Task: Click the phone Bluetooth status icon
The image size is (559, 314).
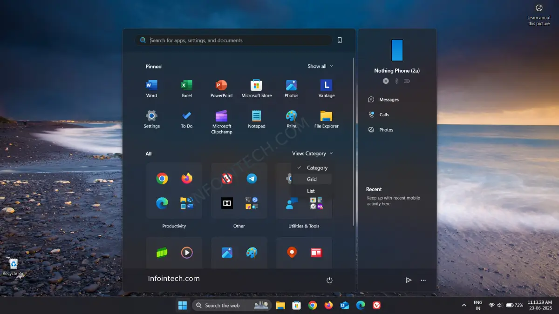Action: click(x=397, y=81)
